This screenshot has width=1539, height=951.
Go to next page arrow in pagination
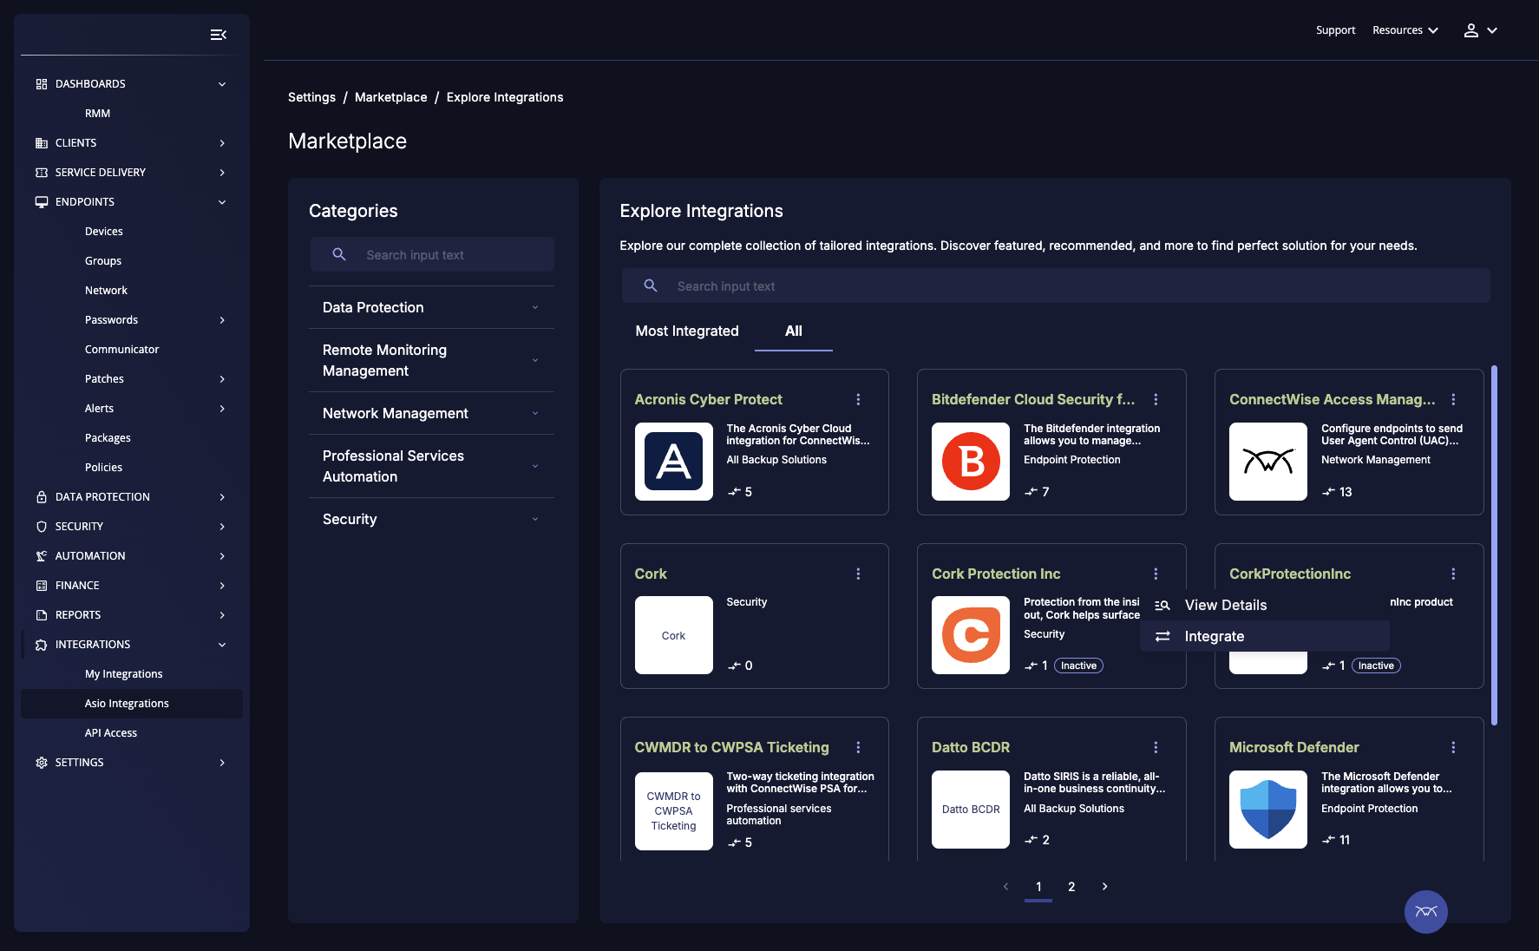pos(1104,887)
